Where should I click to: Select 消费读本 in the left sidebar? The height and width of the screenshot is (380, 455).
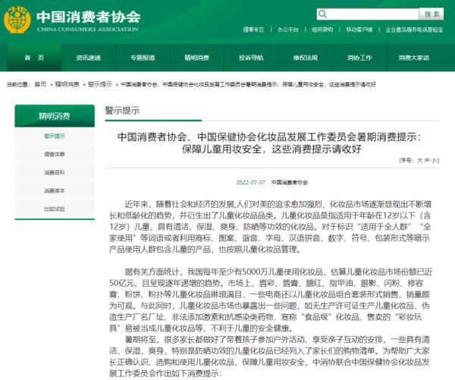point(55,190)
